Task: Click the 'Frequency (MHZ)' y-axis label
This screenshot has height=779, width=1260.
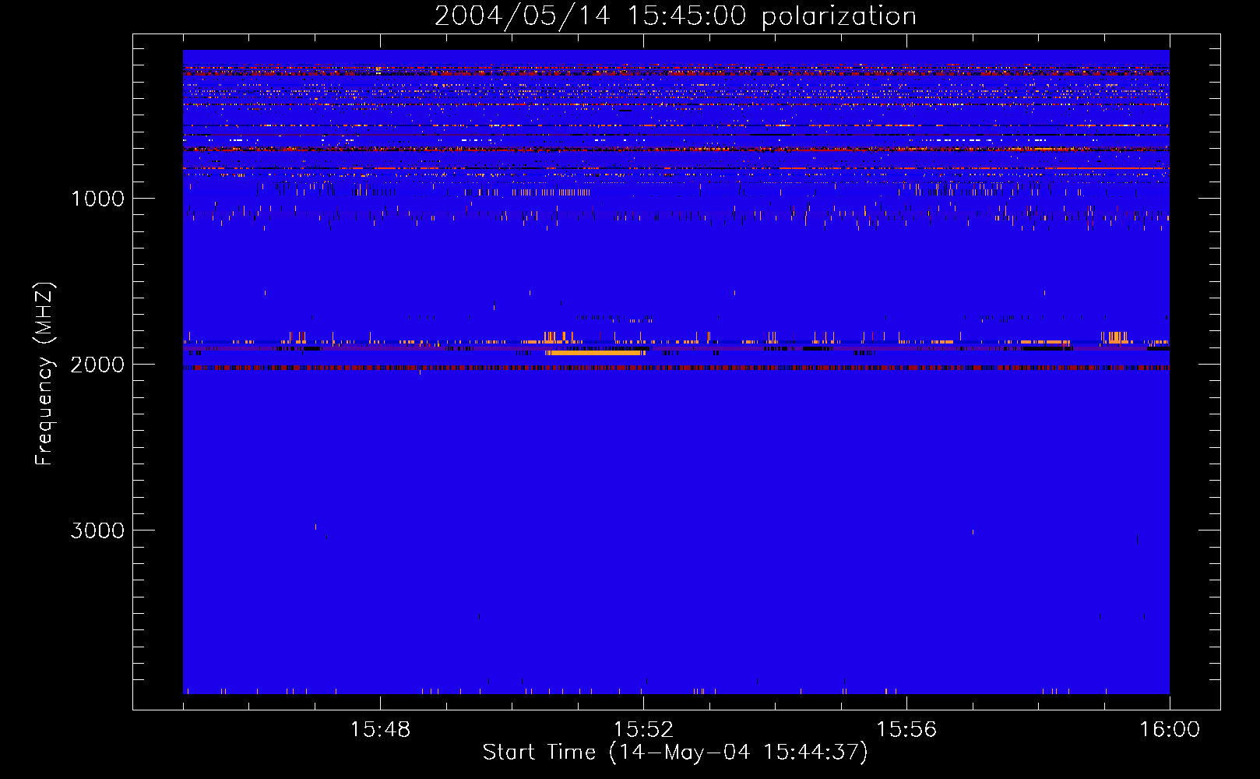Action: click(x=44, y=373)
